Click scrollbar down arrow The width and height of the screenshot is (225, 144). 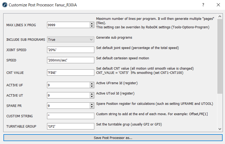point(220,129)
